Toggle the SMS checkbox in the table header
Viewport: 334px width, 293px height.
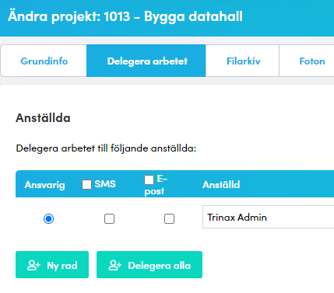(87, 185)
